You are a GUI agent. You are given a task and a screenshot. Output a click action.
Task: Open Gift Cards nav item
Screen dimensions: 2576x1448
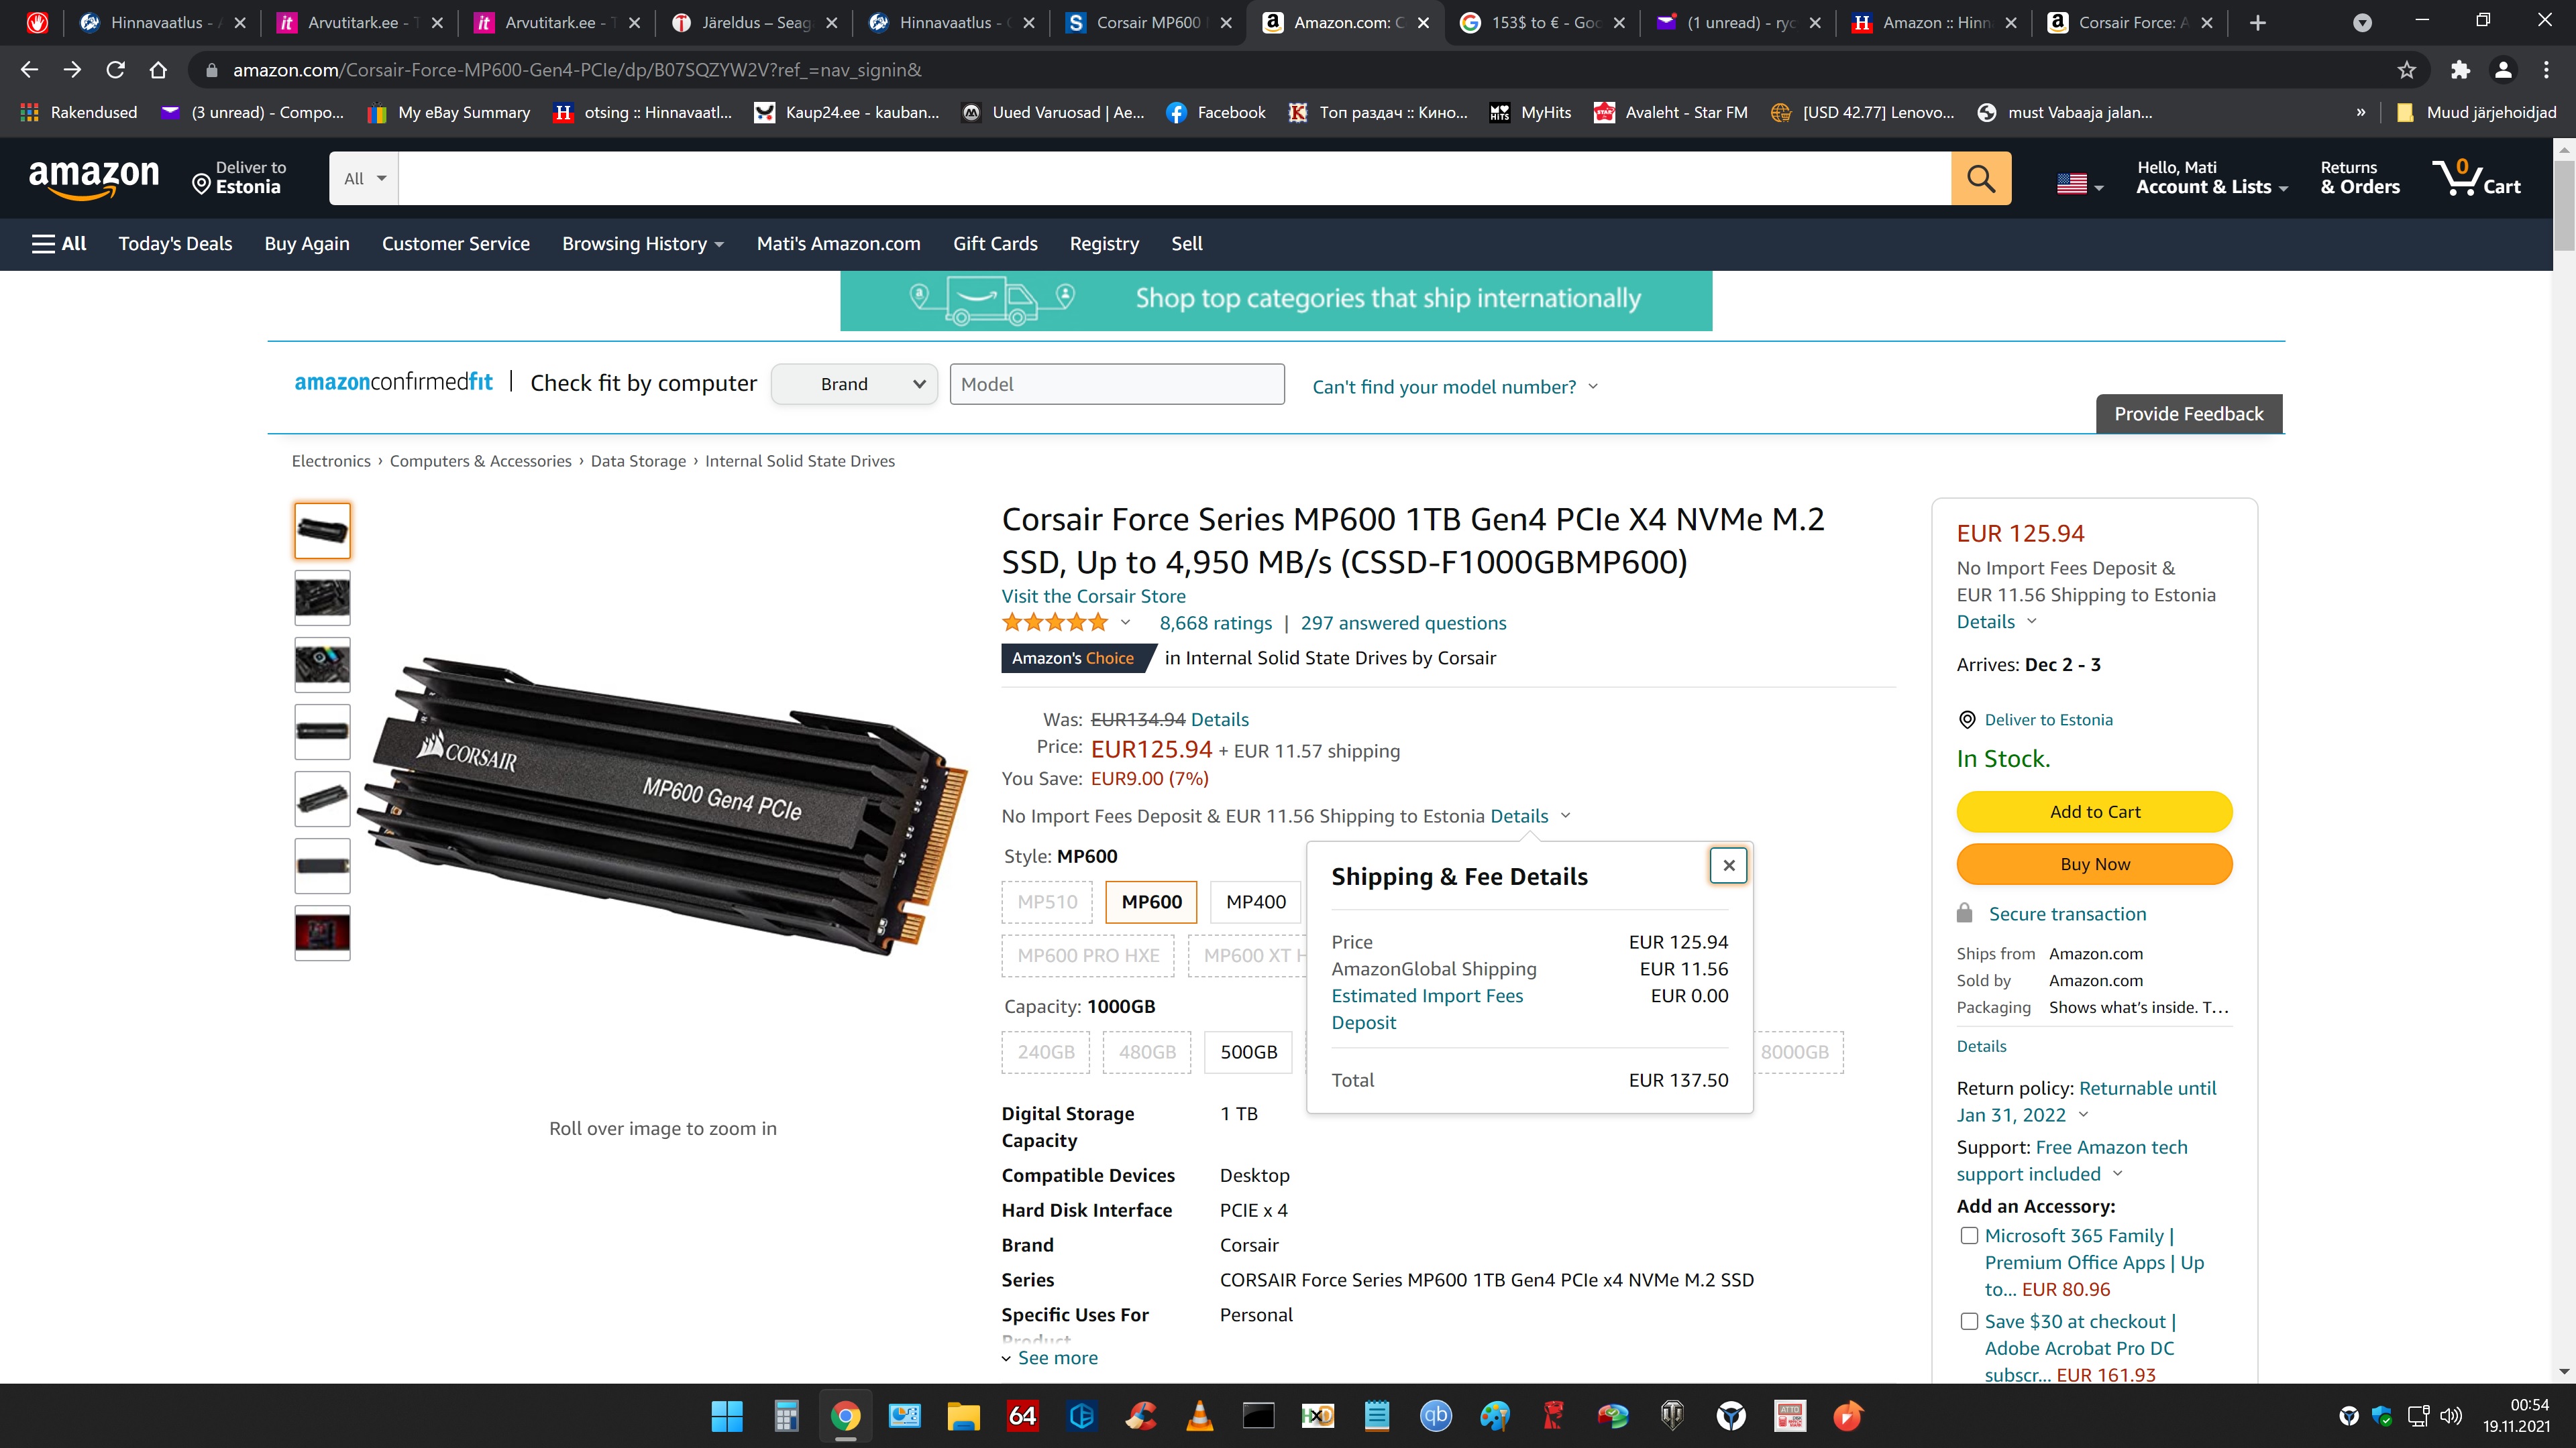[x=995, y=244]
